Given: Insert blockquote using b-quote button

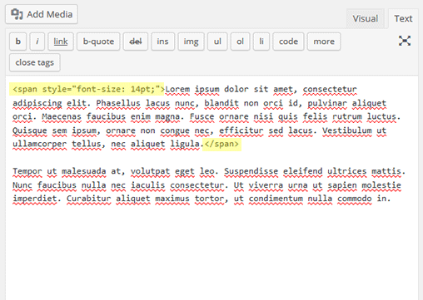Looking at the screenshot, I should (x=98, y=42).
